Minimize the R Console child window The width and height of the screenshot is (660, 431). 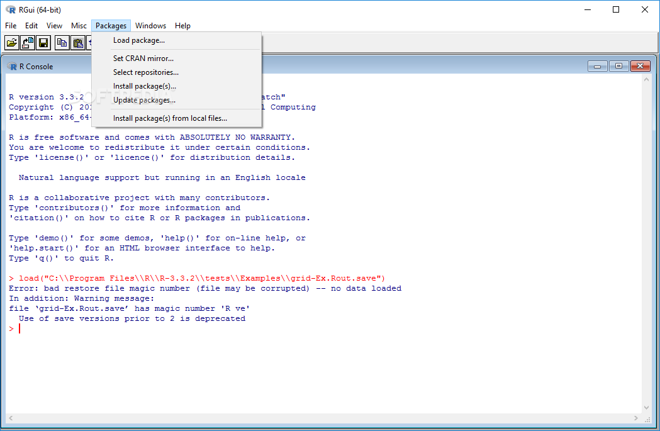(597, 66)
